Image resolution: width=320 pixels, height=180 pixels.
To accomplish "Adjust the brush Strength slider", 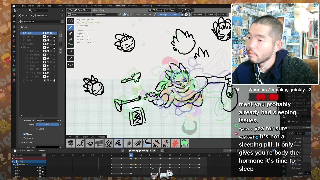I will click(169, 15).
